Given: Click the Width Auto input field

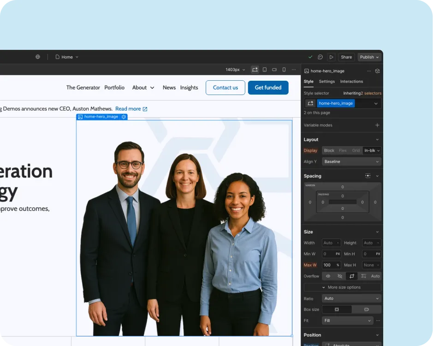Looking at the screenshot, I should (x=332, y=243).
